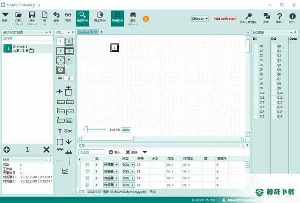Add a page with plus circle button

pos(7,150)
